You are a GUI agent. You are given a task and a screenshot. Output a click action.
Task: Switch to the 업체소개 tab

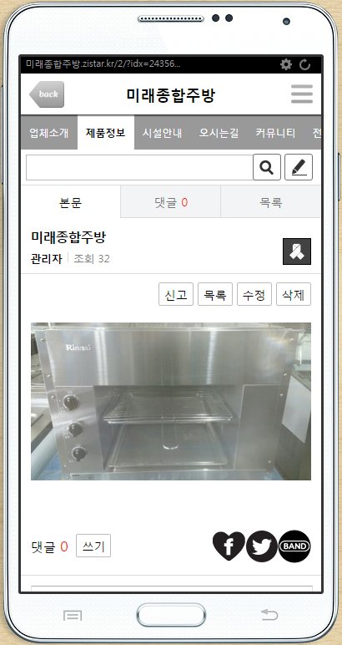point(49,133)
